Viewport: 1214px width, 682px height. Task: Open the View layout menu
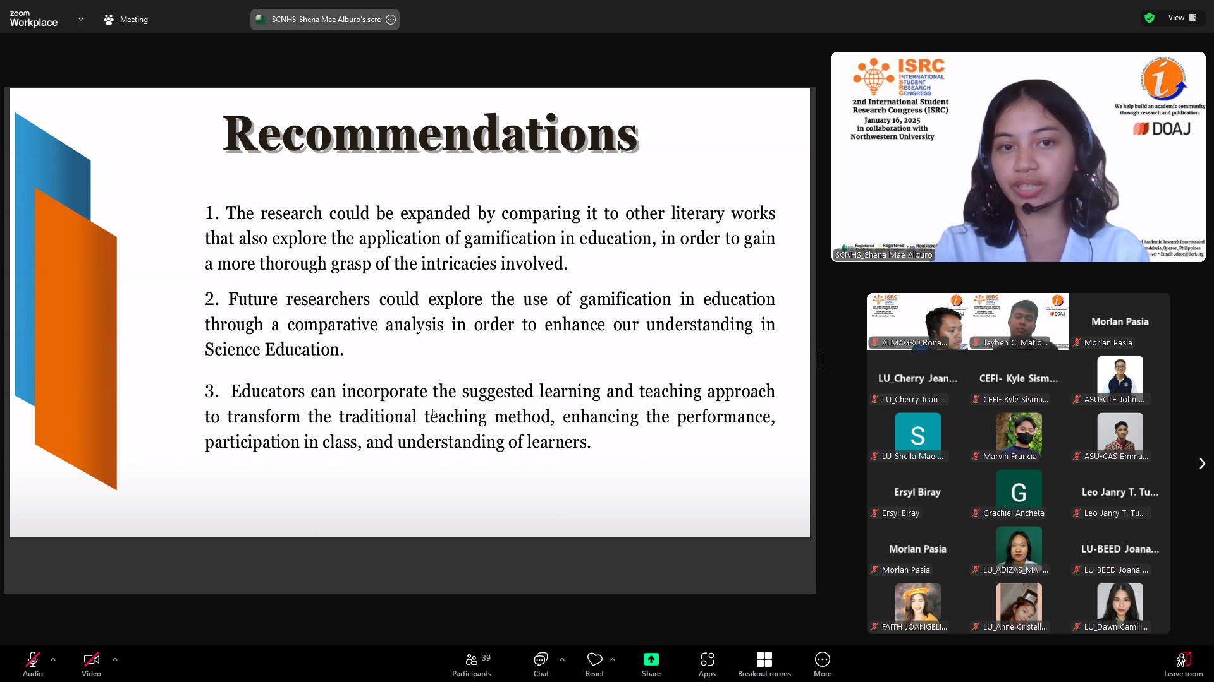pyautogui.click(x=1182, y=18)
